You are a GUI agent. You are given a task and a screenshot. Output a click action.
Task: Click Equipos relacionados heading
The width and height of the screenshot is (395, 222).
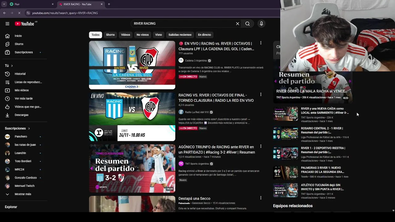click(x=293, y=206)
